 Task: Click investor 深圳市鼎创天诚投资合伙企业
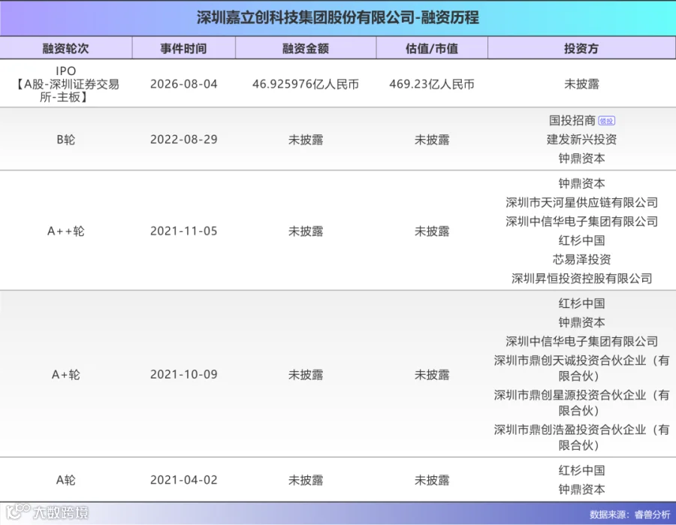581,368
